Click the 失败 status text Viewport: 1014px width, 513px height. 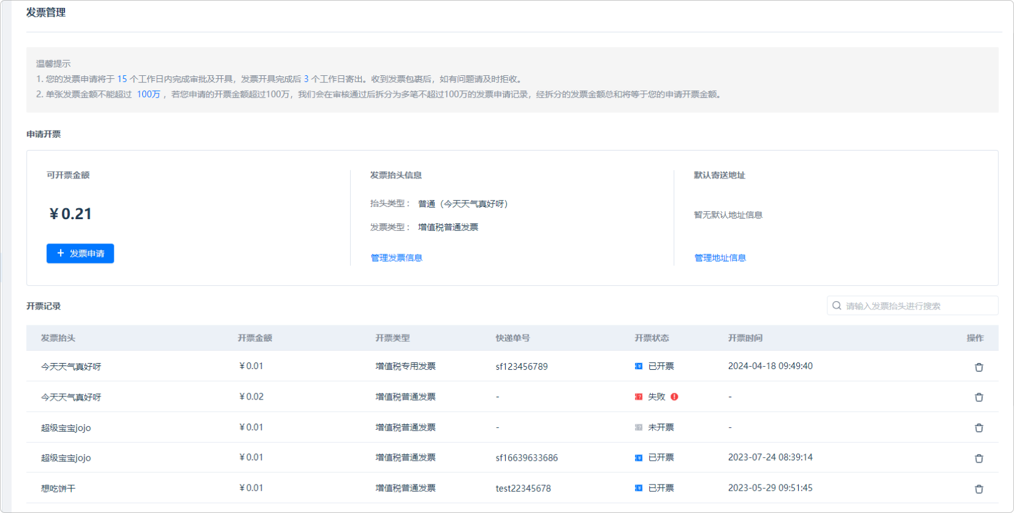click(x=657, y=396)
